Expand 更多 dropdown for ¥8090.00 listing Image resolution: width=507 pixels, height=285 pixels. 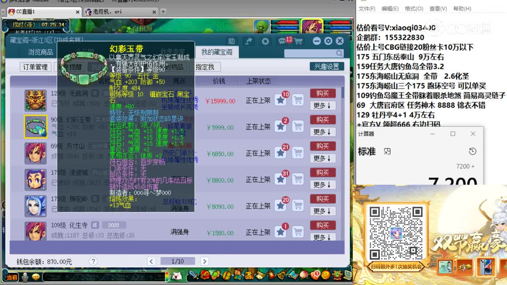pyautogui.click(x=323, y=211)
